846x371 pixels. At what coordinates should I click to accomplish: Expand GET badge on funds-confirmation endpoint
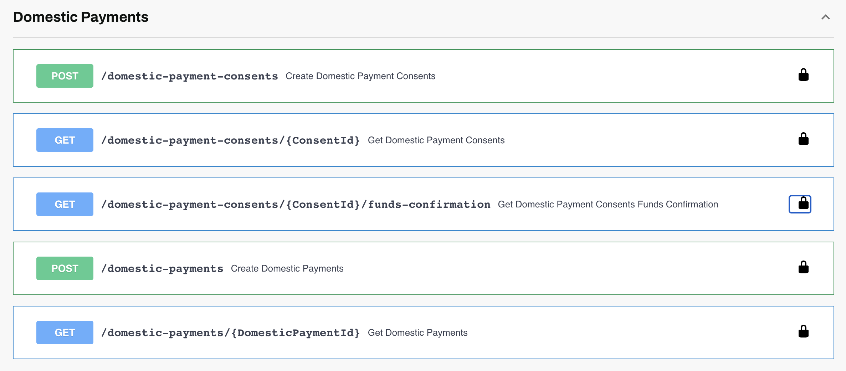coord(65,204)
